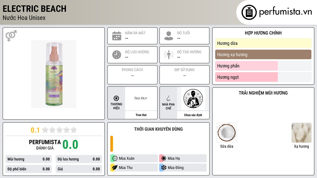
Task: Select the Mùa Xuân season button
Action: coord(134,159)
